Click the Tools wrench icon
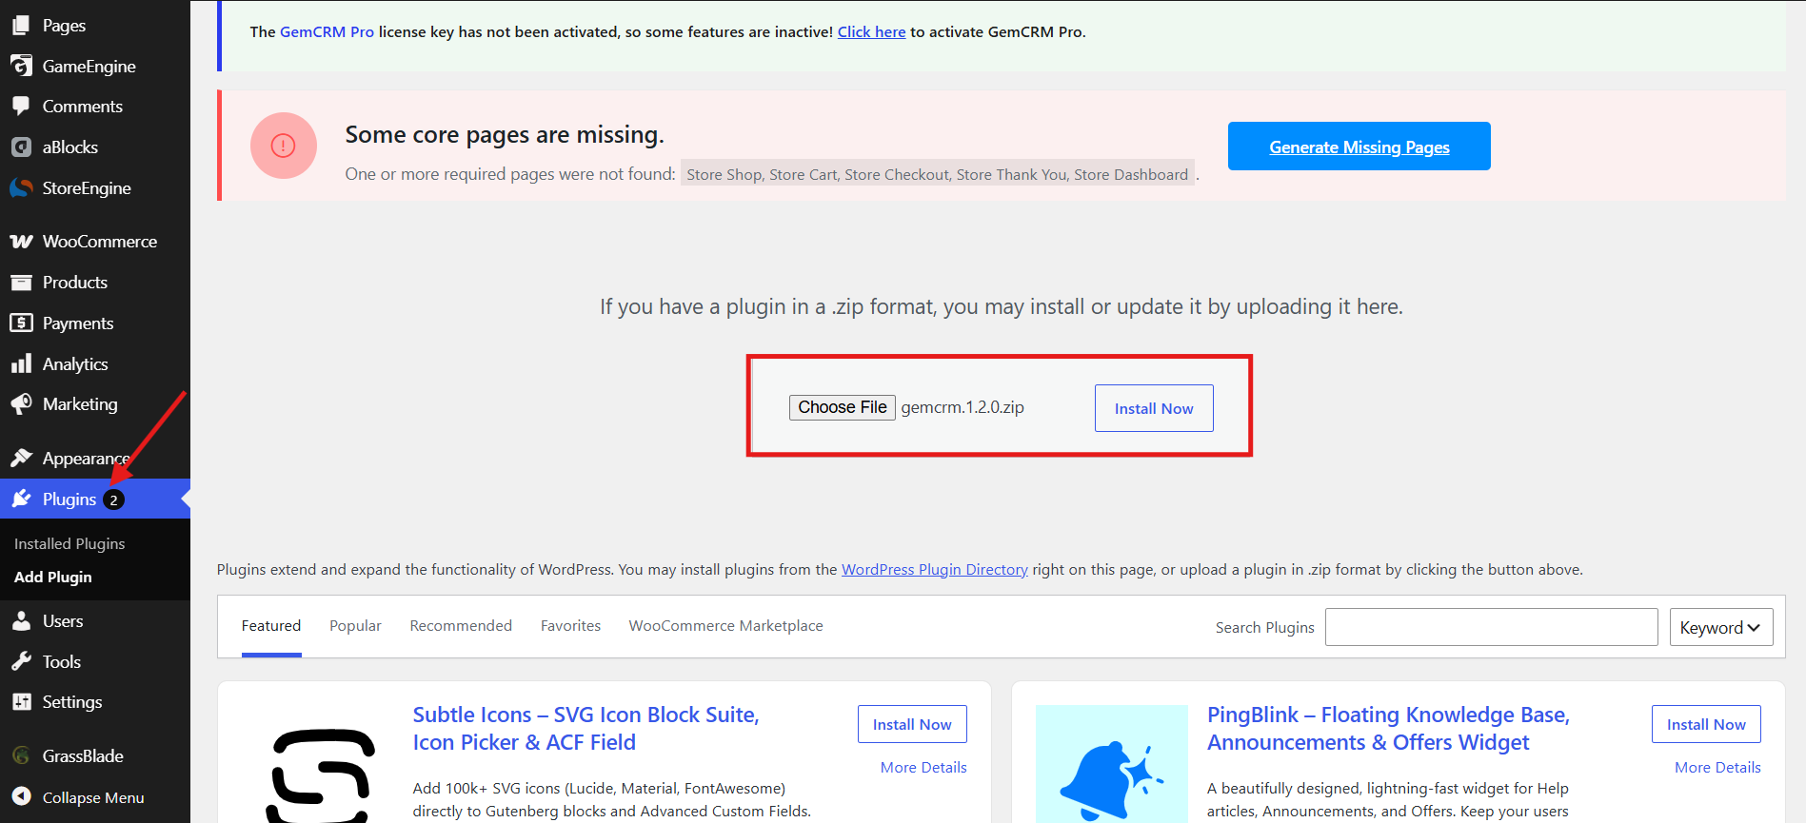Screen dimensions: 1806x823 coord(21,662)
